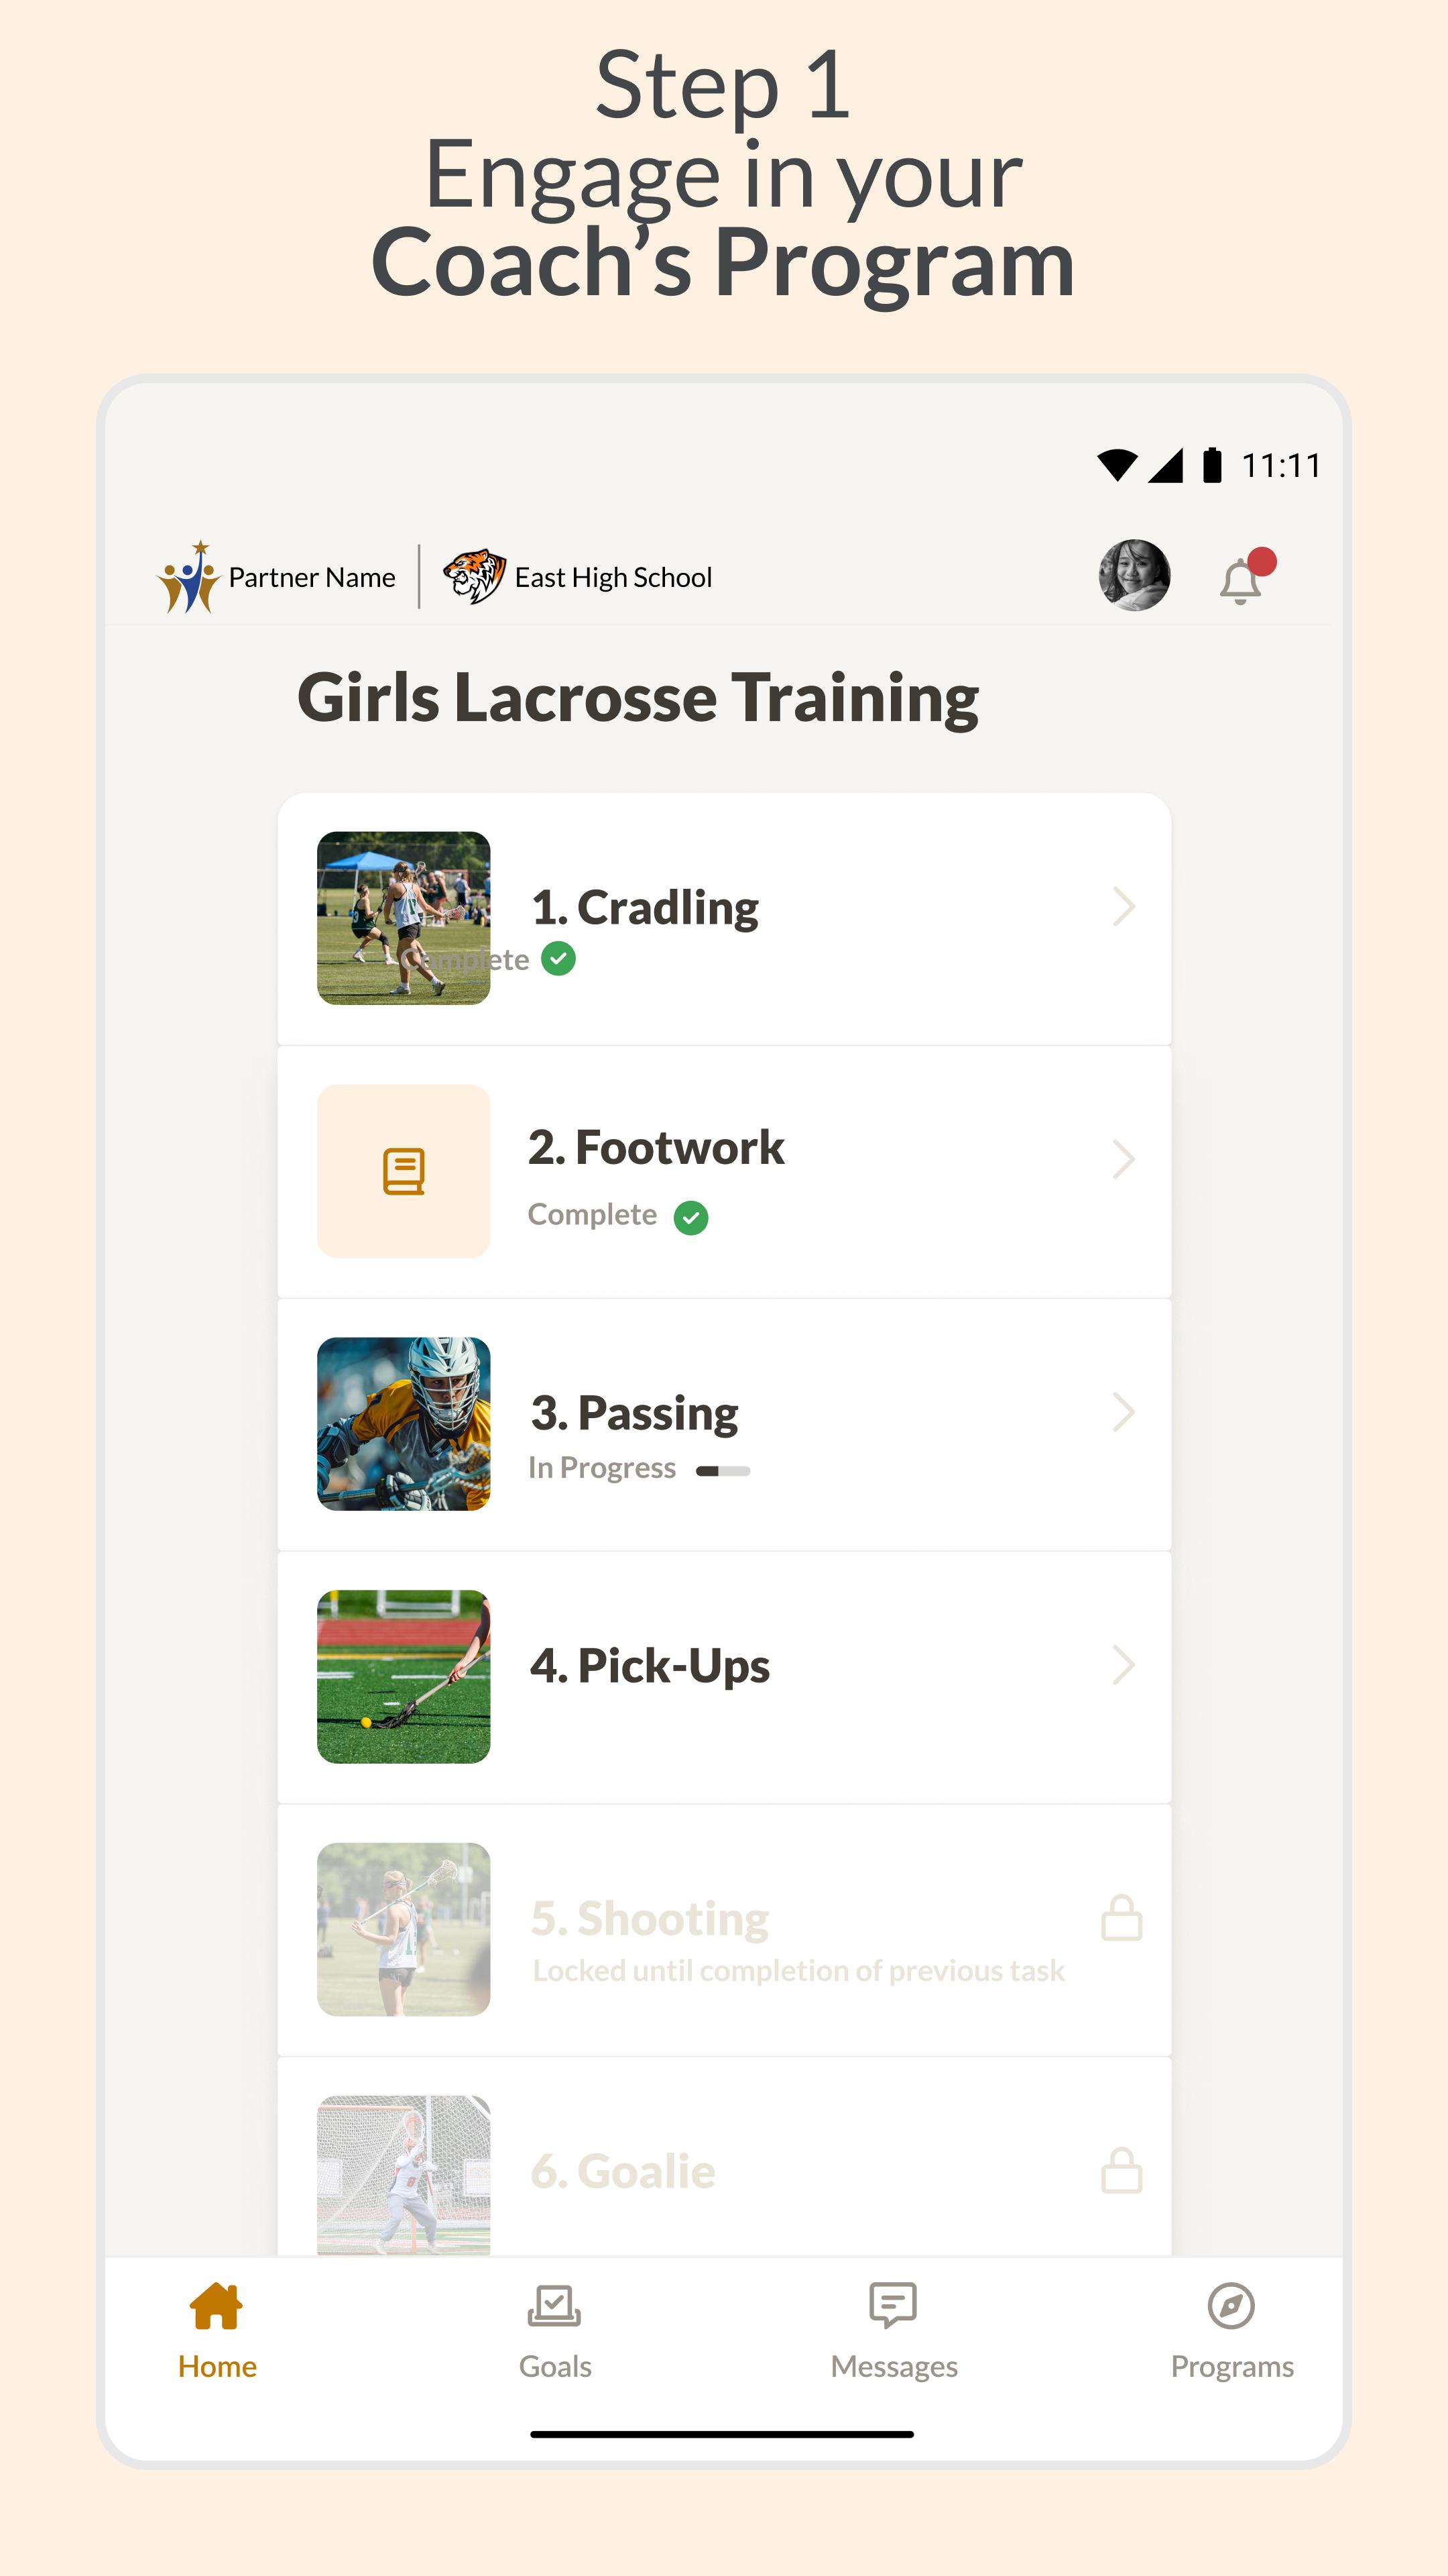Tap the bottom home indicator bar

pos(723,2434)
